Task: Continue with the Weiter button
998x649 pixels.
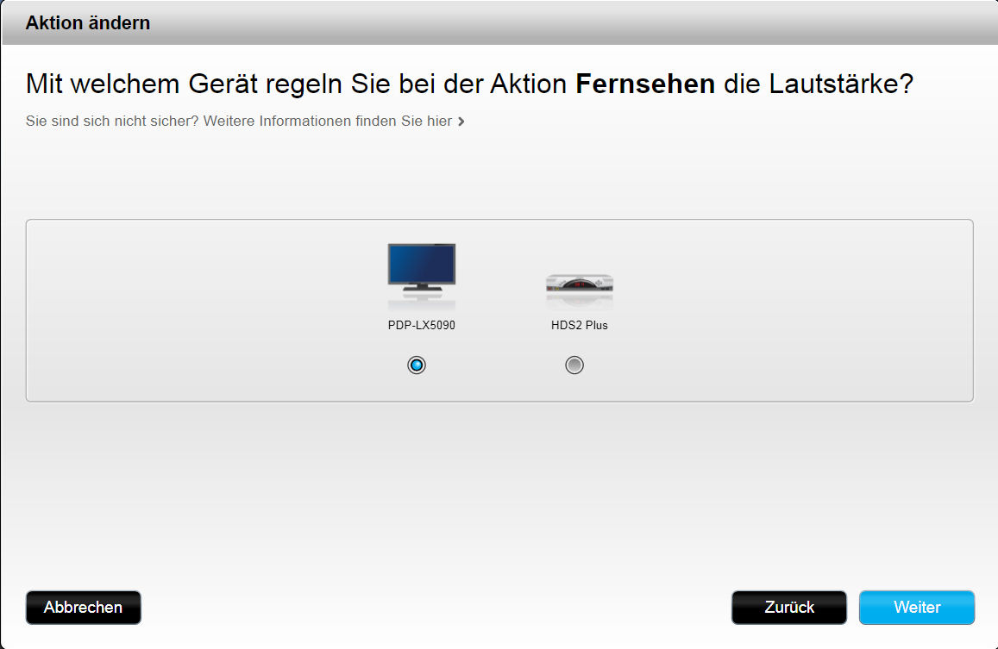Action: coord(916,608)
